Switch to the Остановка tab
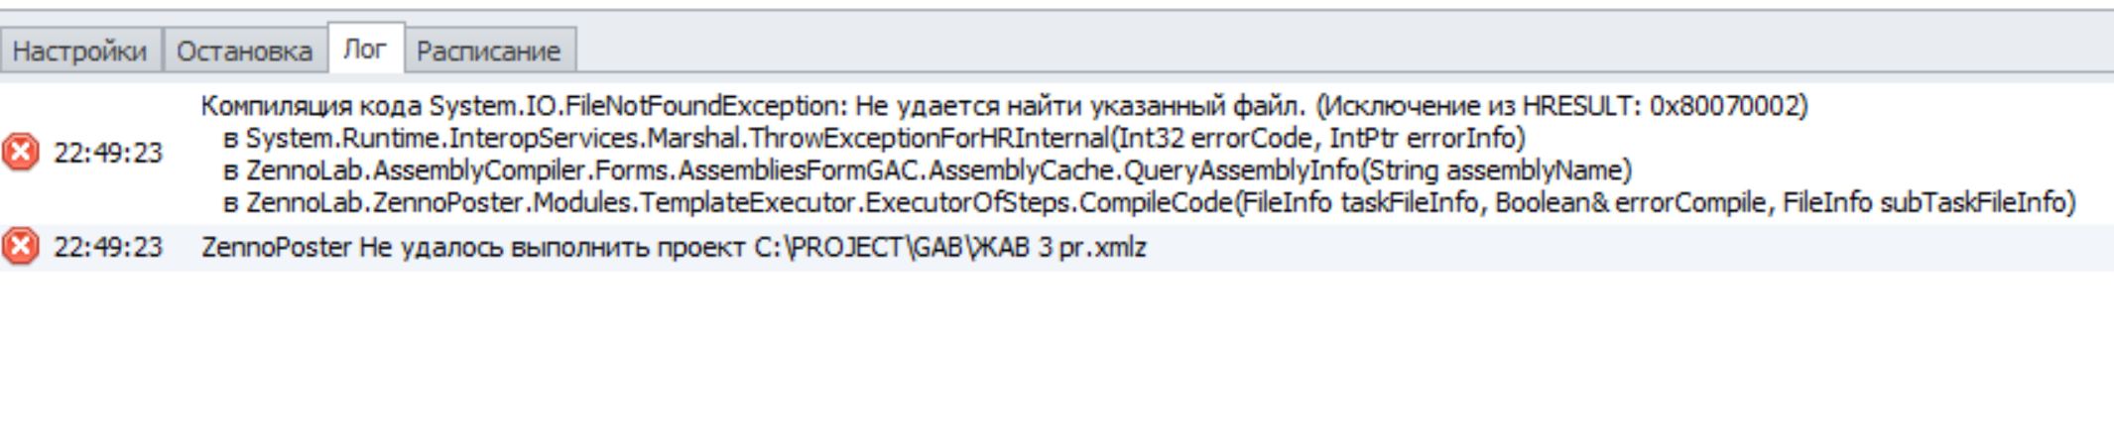This screenshot has width=2114, height=445. (x=244, y=51)
